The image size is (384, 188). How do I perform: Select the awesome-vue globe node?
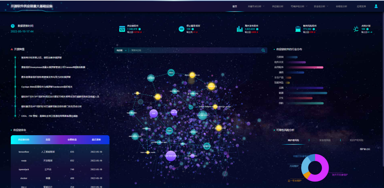[135, 136]
